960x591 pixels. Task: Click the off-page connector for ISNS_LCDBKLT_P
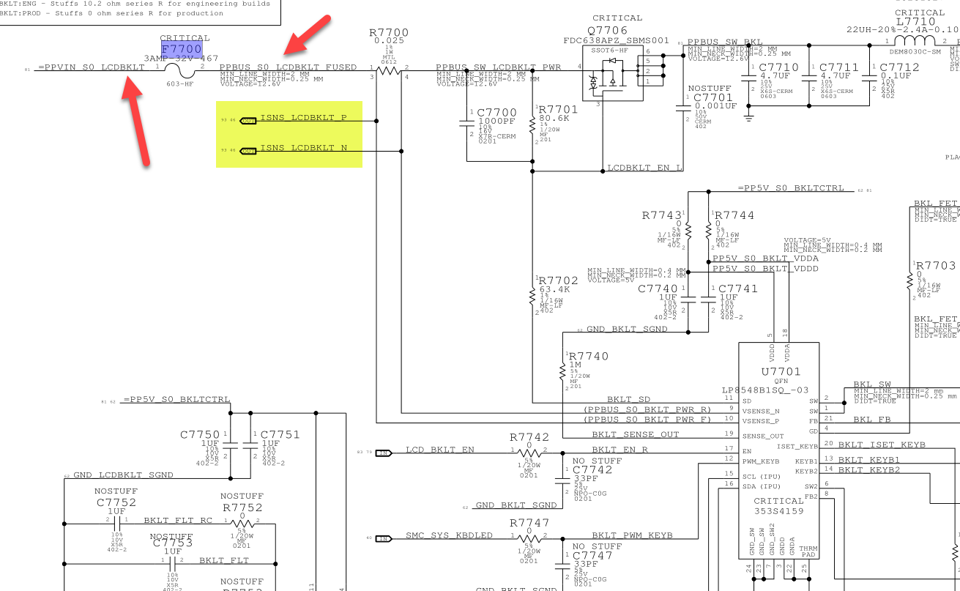coord(249,121)
